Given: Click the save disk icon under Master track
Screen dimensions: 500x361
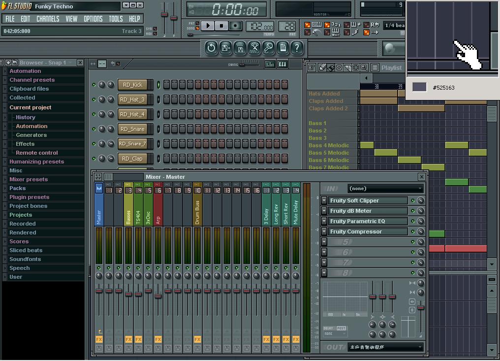Looking at the screenshot, I should 99,348.
